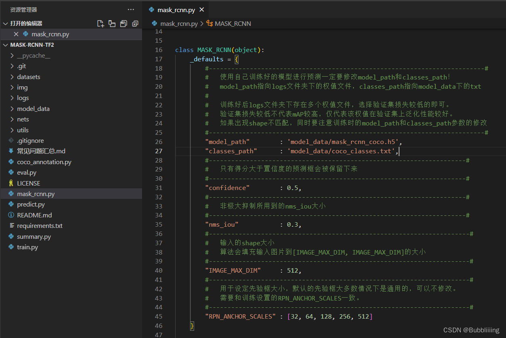
Task: Click the _defaults variable on line 17
Action: pyautogui.click(x=207, y=59)
